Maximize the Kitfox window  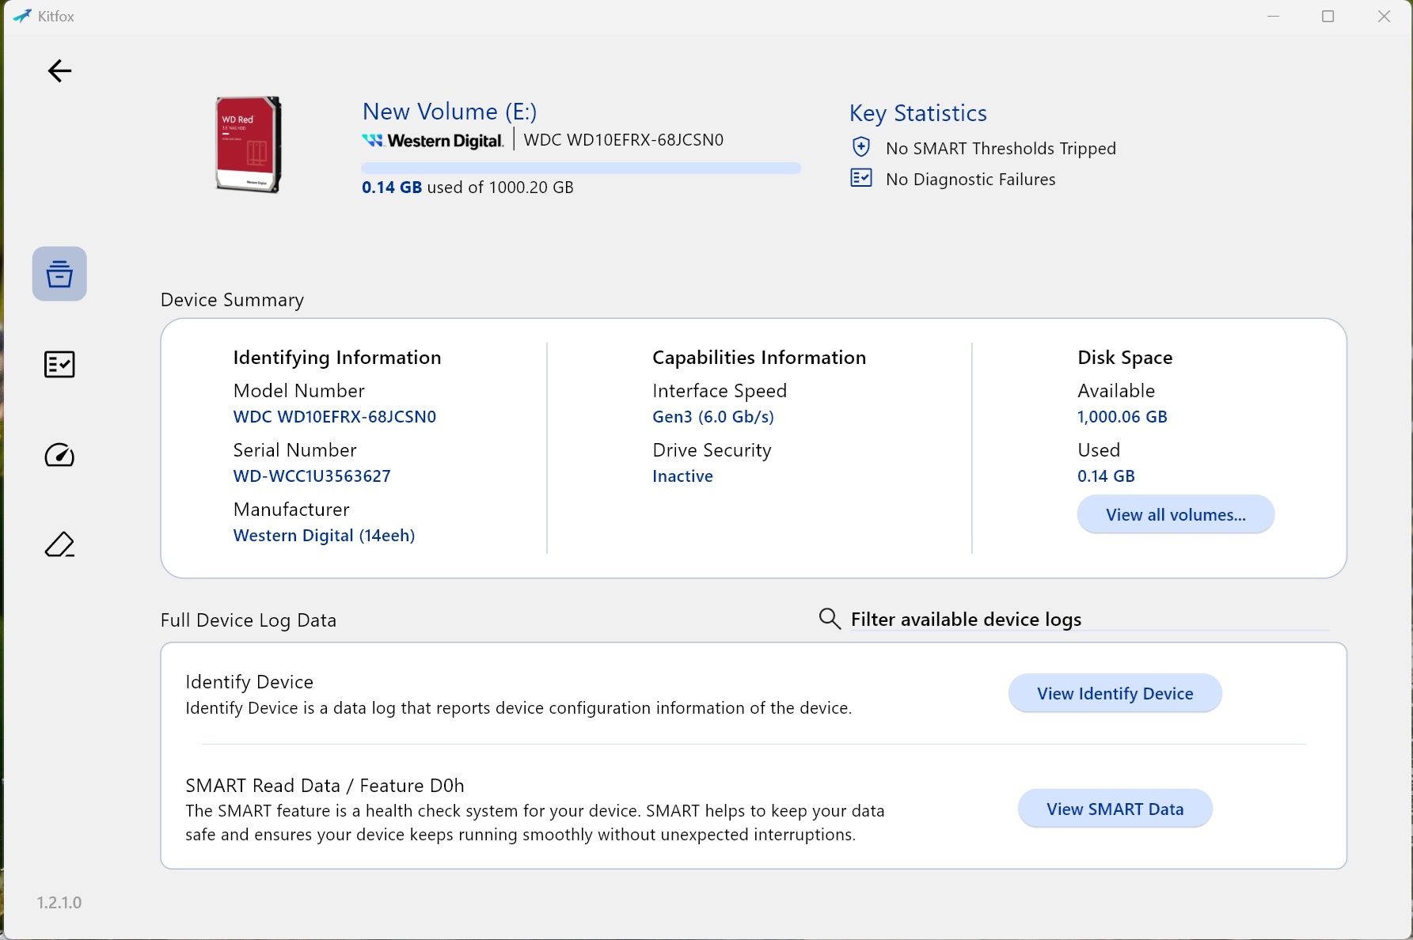tap(1328, 17)
